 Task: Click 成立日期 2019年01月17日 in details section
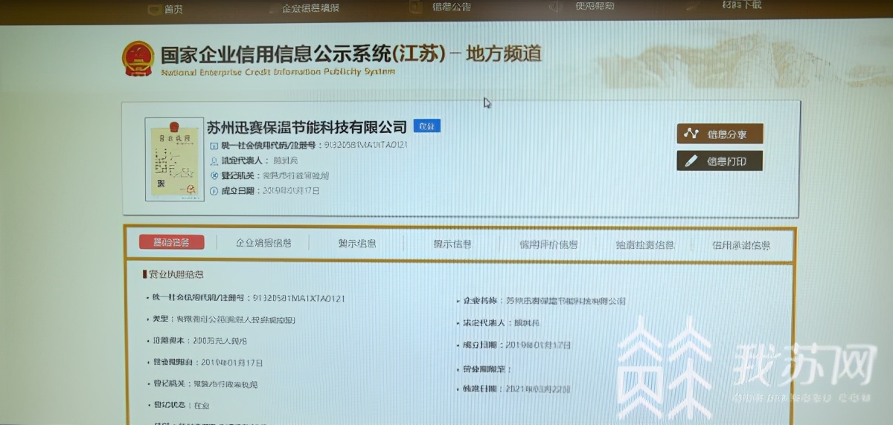tap(514, 345)
